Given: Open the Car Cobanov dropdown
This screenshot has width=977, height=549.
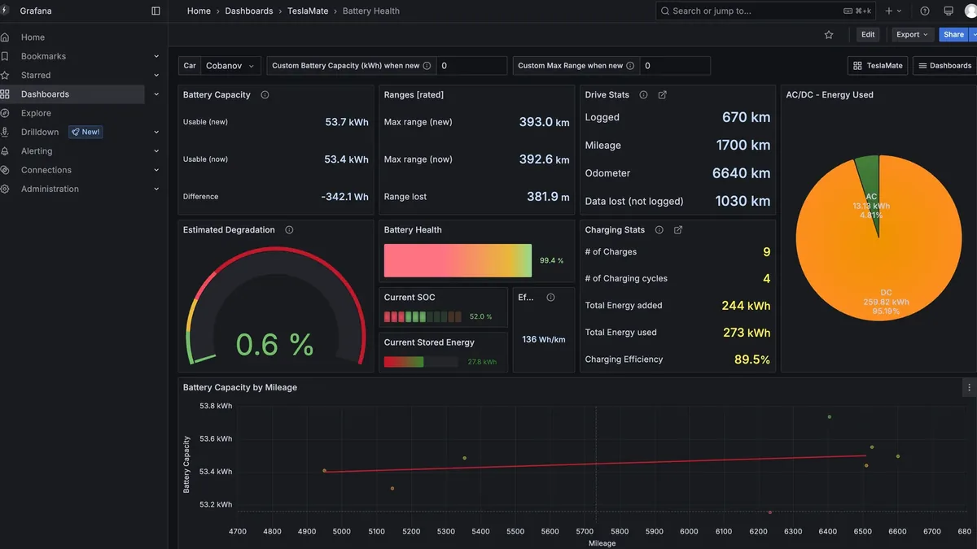Looking at the screenshot, I should (230, 66).
